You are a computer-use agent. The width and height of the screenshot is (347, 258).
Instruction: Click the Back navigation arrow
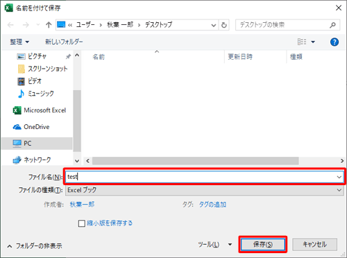coord(10,25)
